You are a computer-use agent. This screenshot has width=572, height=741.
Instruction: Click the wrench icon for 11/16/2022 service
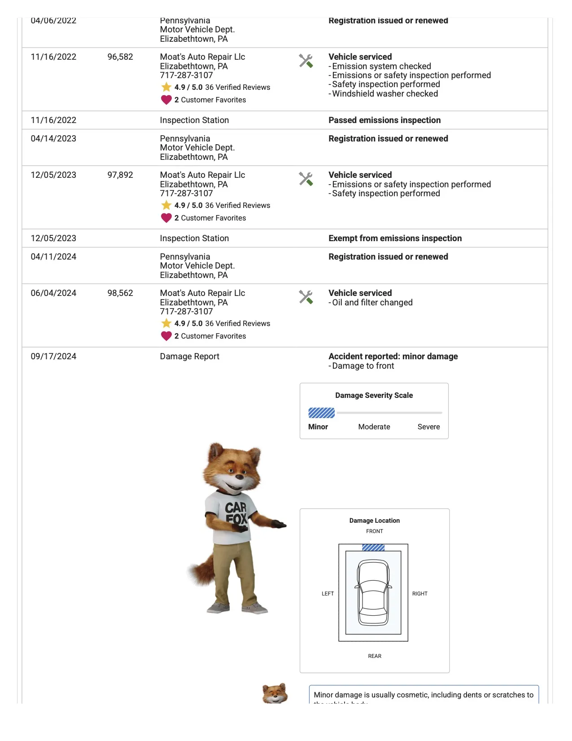click(306, 61)
